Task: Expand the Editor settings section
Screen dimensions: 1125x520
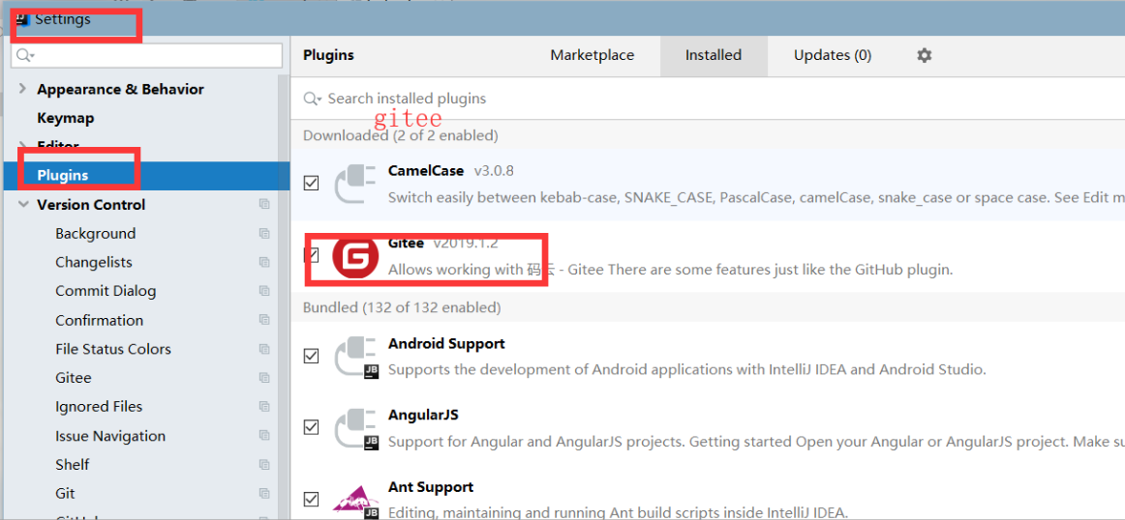Action: coord(23,146)
